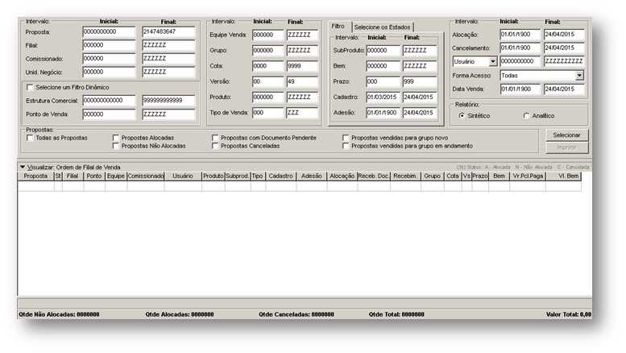Click the Cancelamento final date field
The width and height of the screenshot is (626, 353).
coord(564,48)
